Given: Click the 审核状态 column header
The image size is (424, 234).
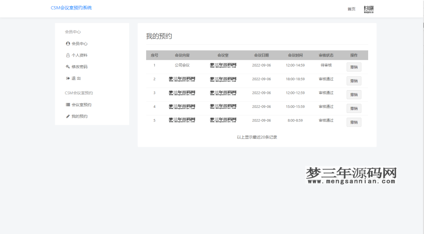Looking at the screenshot, I should (326, 55).
